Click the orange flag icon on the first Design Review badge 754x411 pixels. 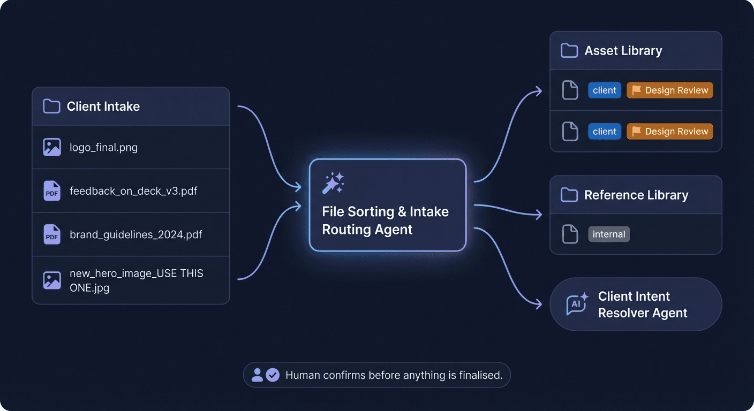tap(637, 90)
